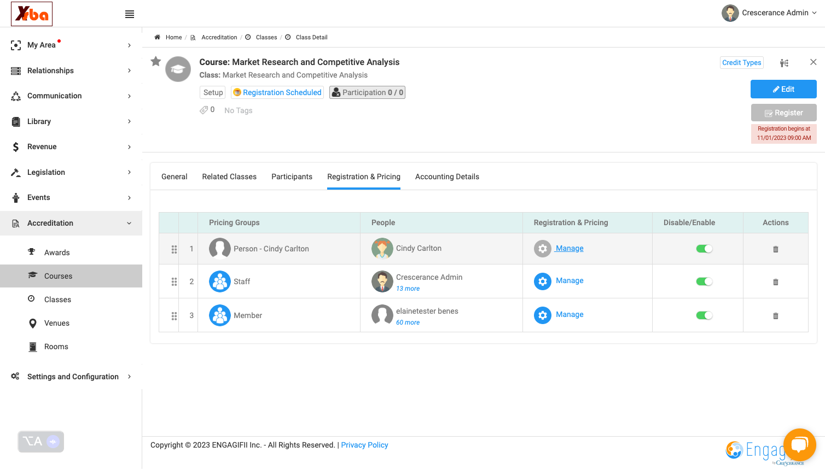Expand the Revenue menu

(x=71, y=146)
